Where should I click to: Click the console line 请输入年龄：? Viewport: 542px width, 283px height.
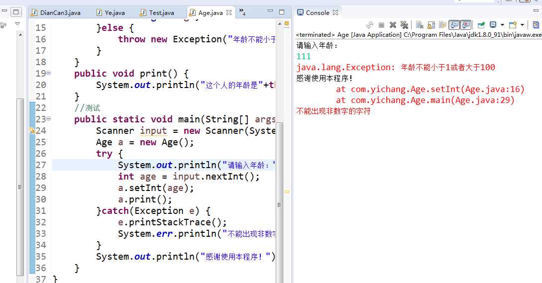(x=317, y=45)
